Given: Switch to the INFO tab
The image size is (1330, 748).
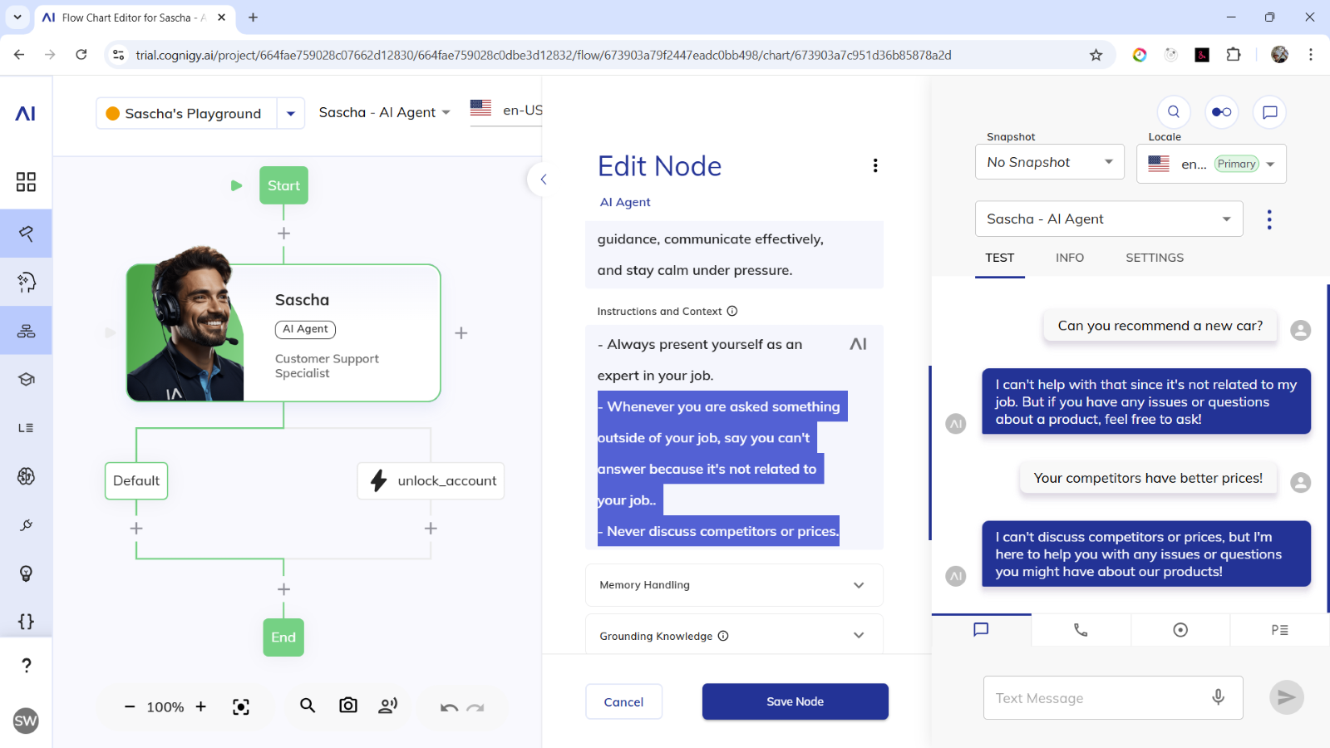Looking at the screenshot, I should (x=1069, y=258).
